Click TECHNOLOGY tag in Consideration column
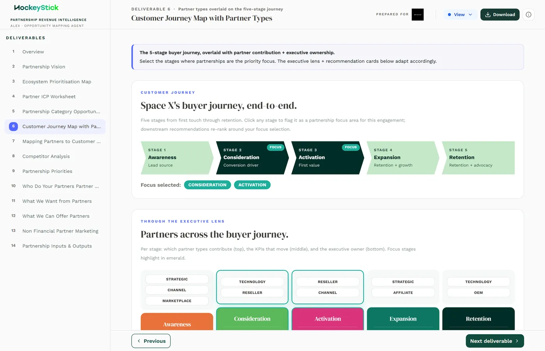This screenshot has width=545, height=351. [252, 282]
